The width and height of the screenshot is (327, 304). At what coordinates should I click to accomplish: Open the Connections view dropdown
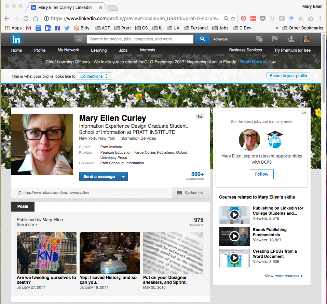94,76
